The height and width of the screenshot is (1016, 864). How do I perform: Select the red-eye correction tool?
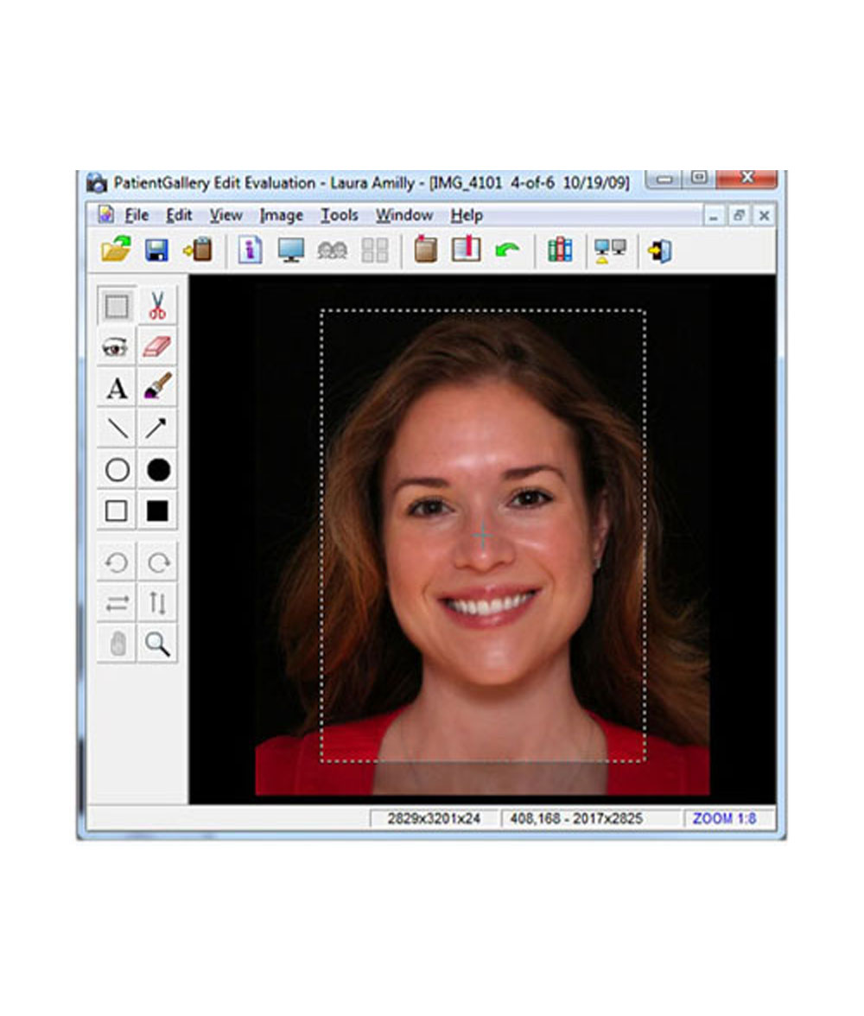click(x=116, y=347)
